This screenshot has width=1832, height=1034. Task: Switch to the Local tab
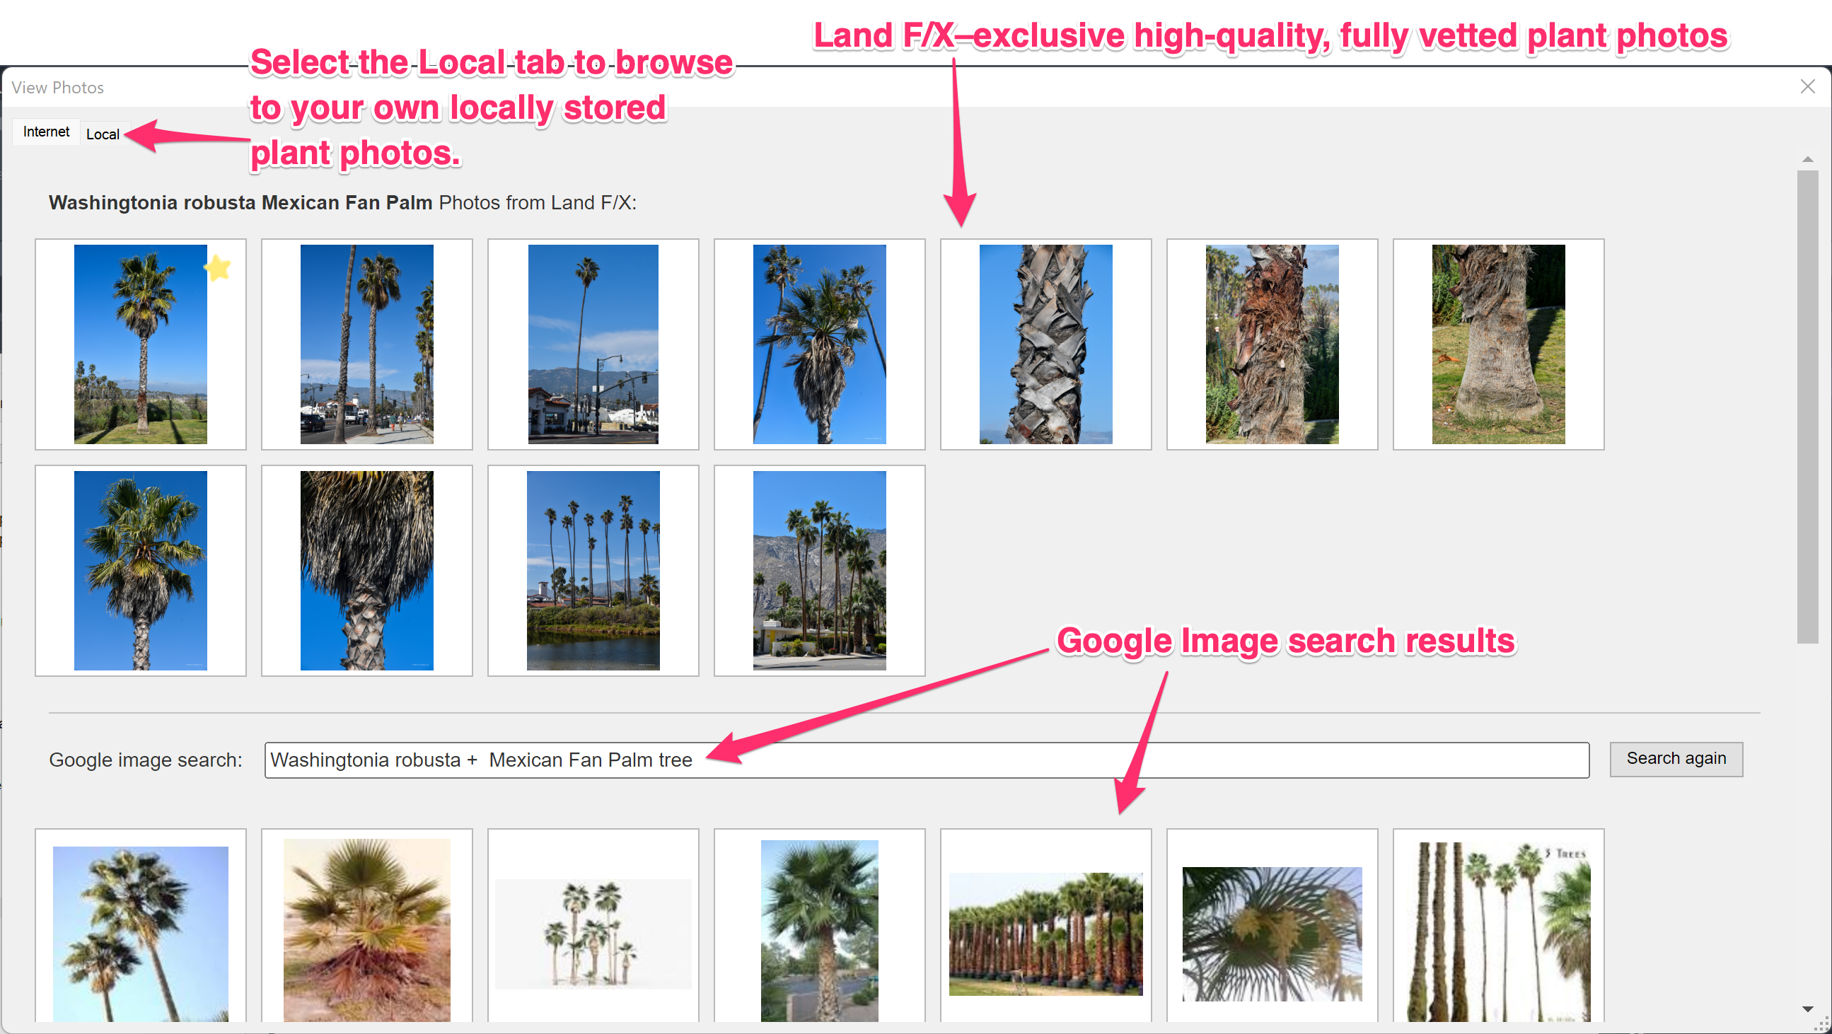click(x=100, y=134)
